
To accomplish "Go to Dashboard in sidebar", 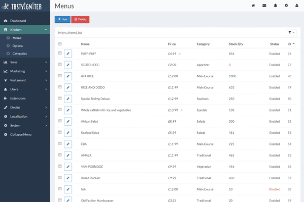I will (x=18, y=21).
